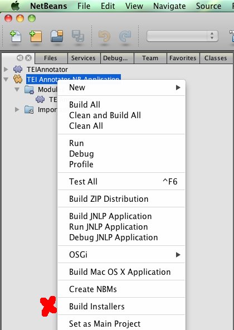This screenshot has height=330, width=234.
Task: Select Run in the context menu
Action: [x=121, y=143]
